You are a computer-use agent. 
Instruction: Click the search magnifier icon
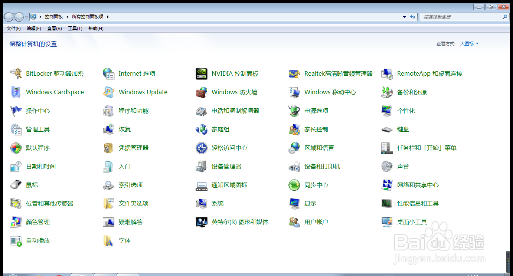pyautogui.click(x=505, y=17)
